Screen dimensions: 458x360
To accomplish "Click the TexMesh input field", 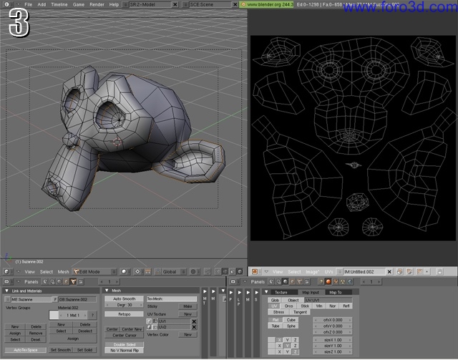I will (x=172, y=298).
